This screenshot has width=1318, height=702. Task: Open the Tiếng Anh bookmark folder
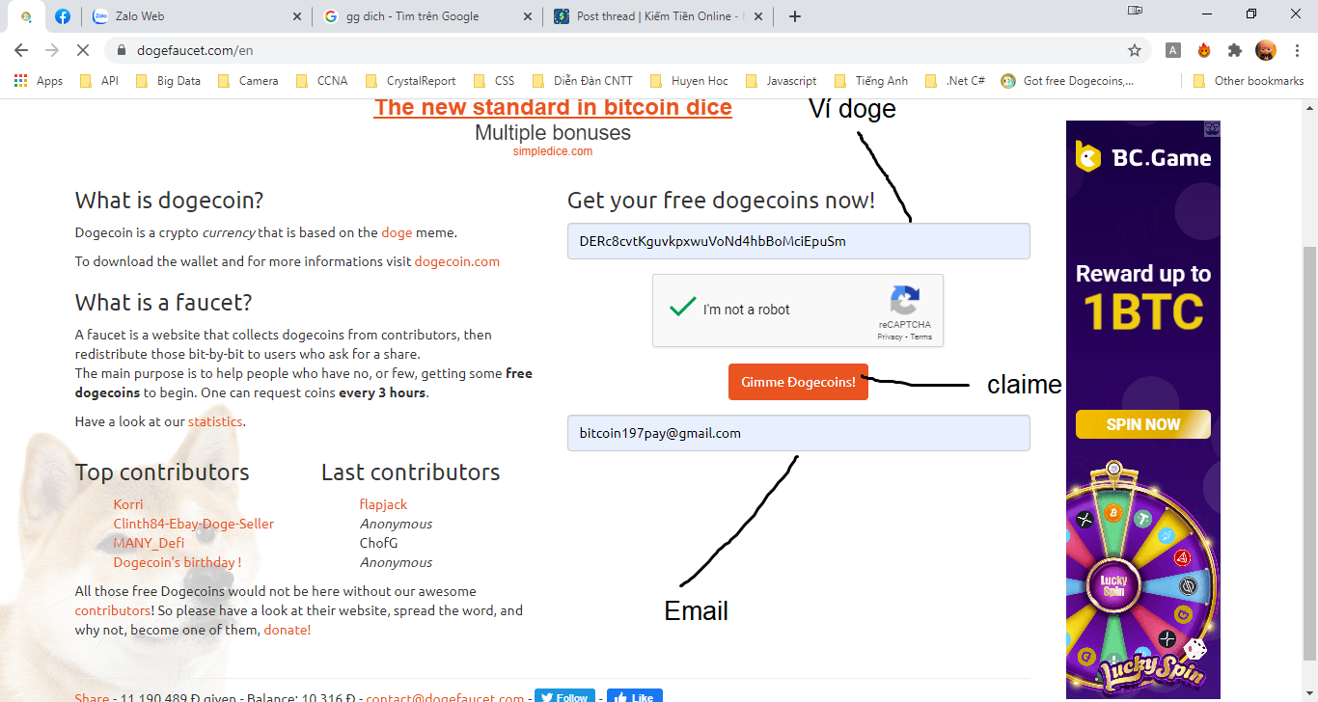click(869, 81)
